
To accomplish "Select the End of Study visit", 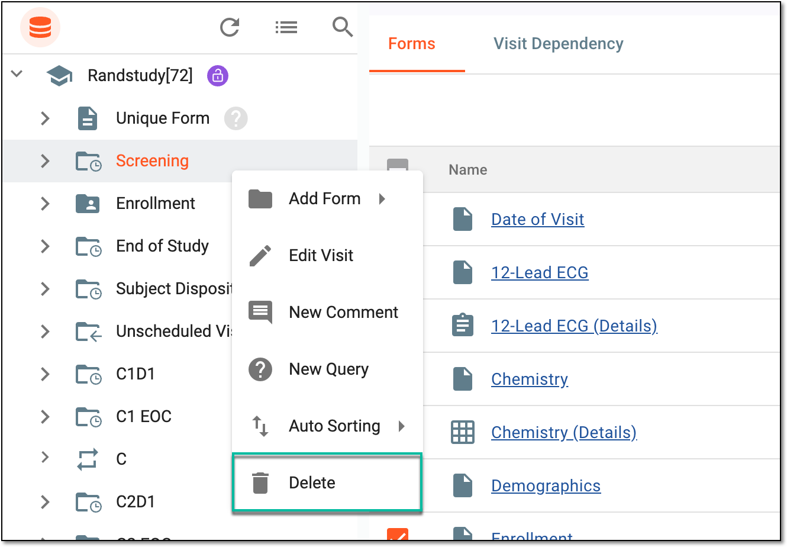I will (x=162, y=246).
